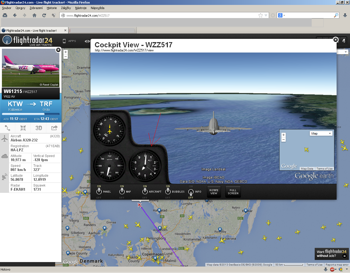Close the Cockpit View overlay
The image size is (350, 273).
coord(336,40)
